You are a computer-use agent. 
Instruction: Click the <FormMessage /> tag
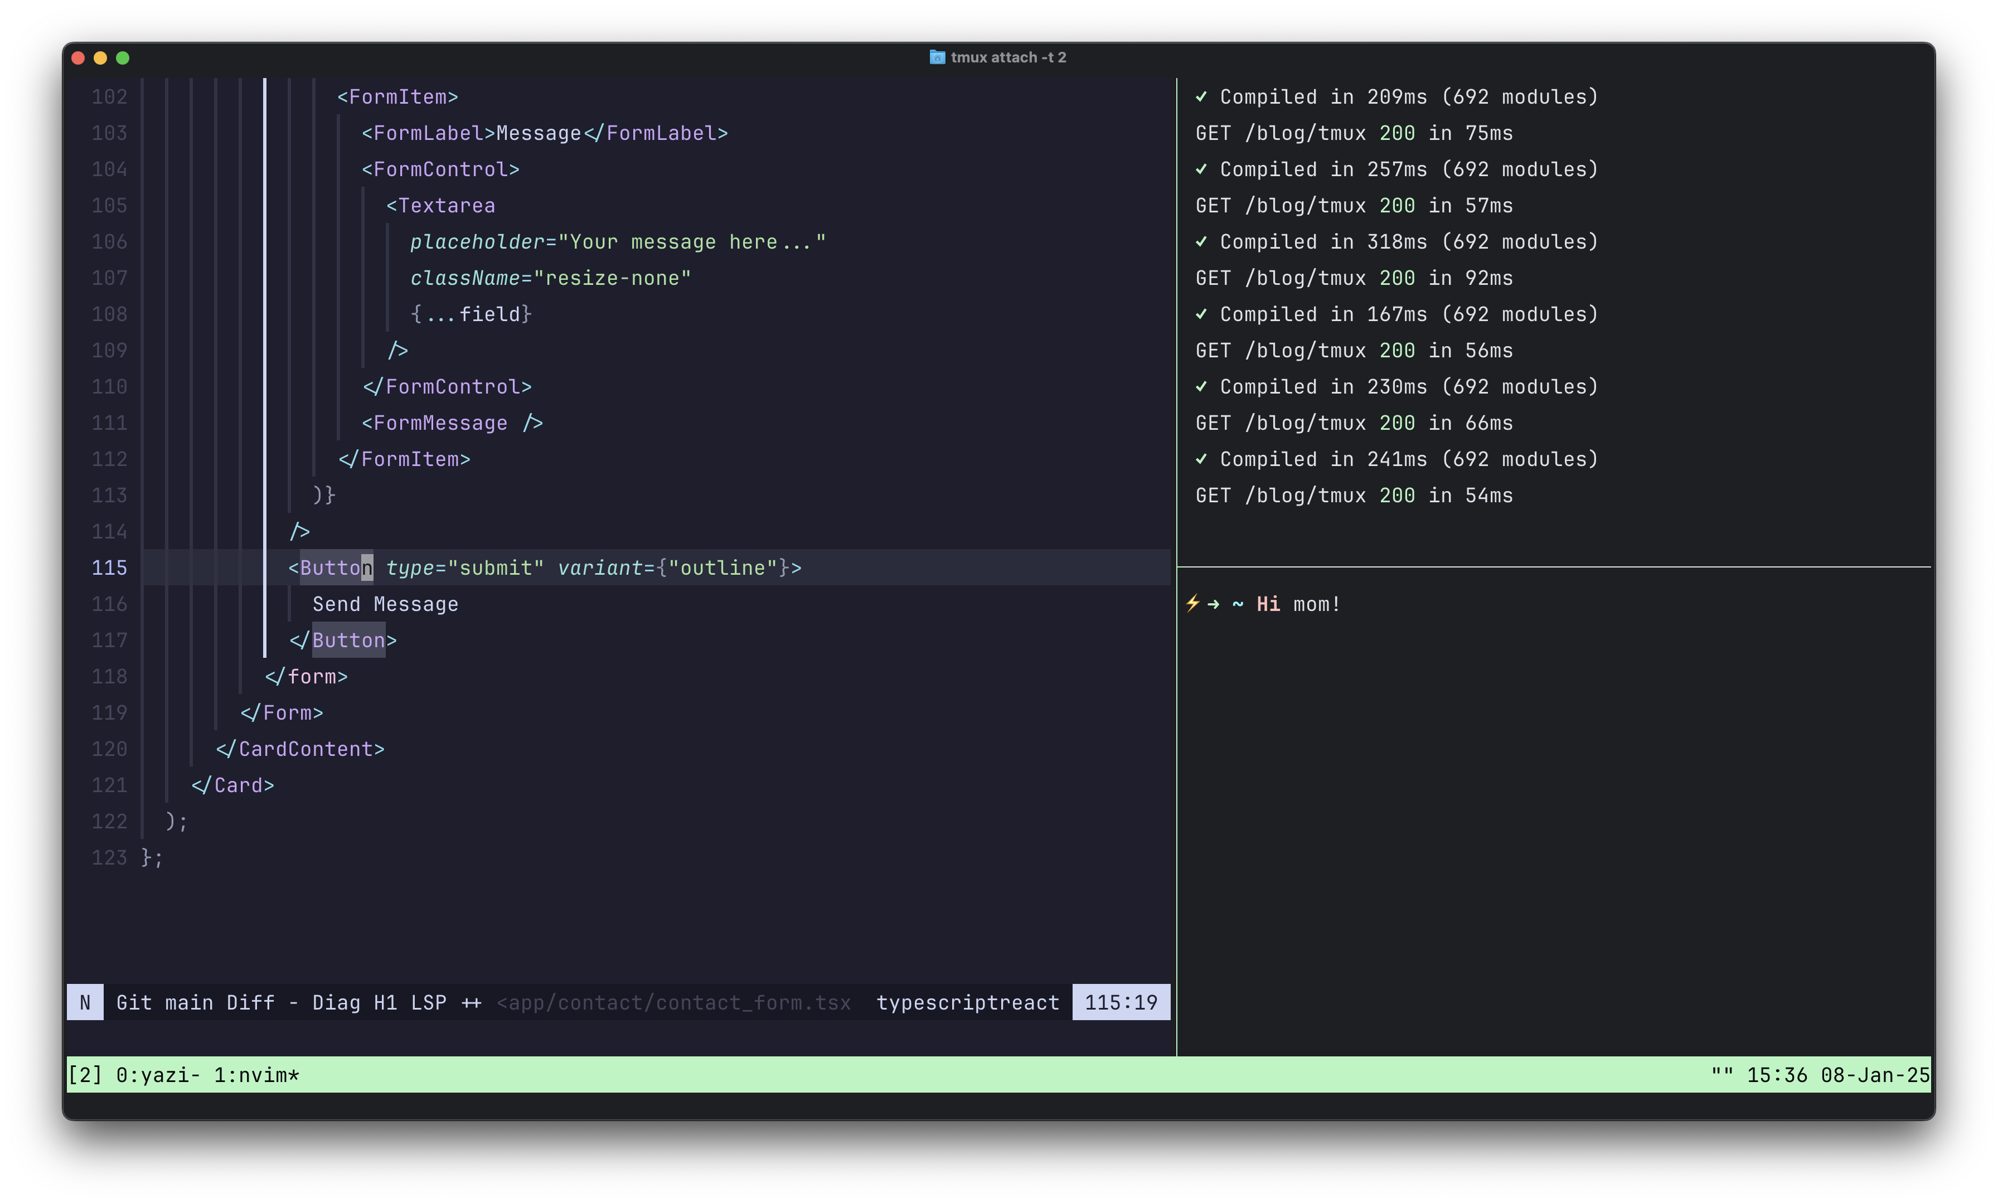453,423
